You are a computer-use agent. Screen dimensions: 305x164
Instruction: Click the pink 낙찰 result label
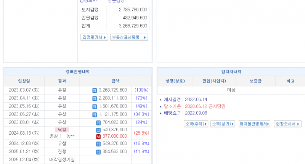(x=62, y=130)
